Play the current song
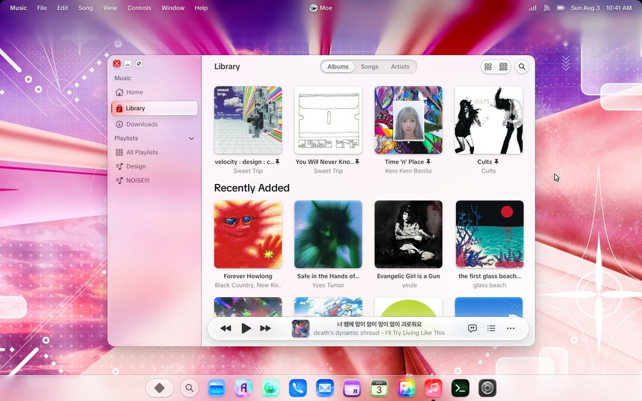 (x=246, y=328)
